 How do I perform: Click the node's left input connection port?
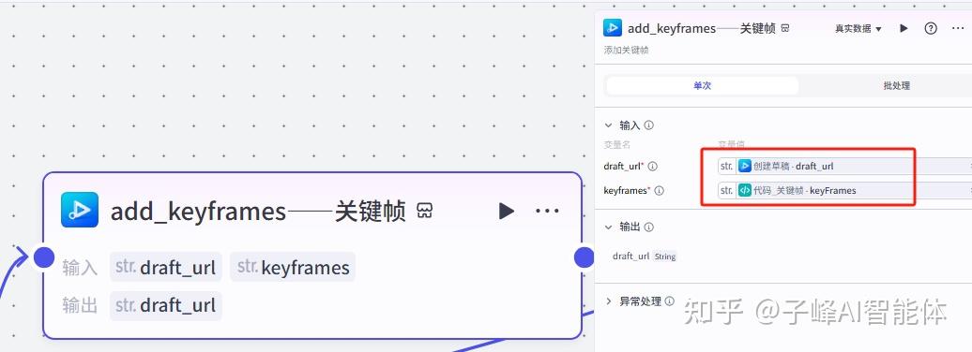(x=43, y=257)
